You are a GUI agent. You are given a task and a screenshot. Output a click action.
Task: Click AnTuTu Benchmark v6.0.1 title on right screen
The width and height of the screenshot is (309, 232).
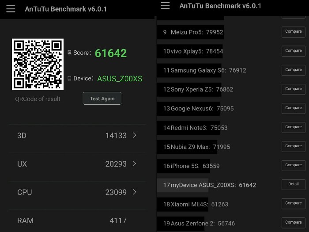pos(220,6)
